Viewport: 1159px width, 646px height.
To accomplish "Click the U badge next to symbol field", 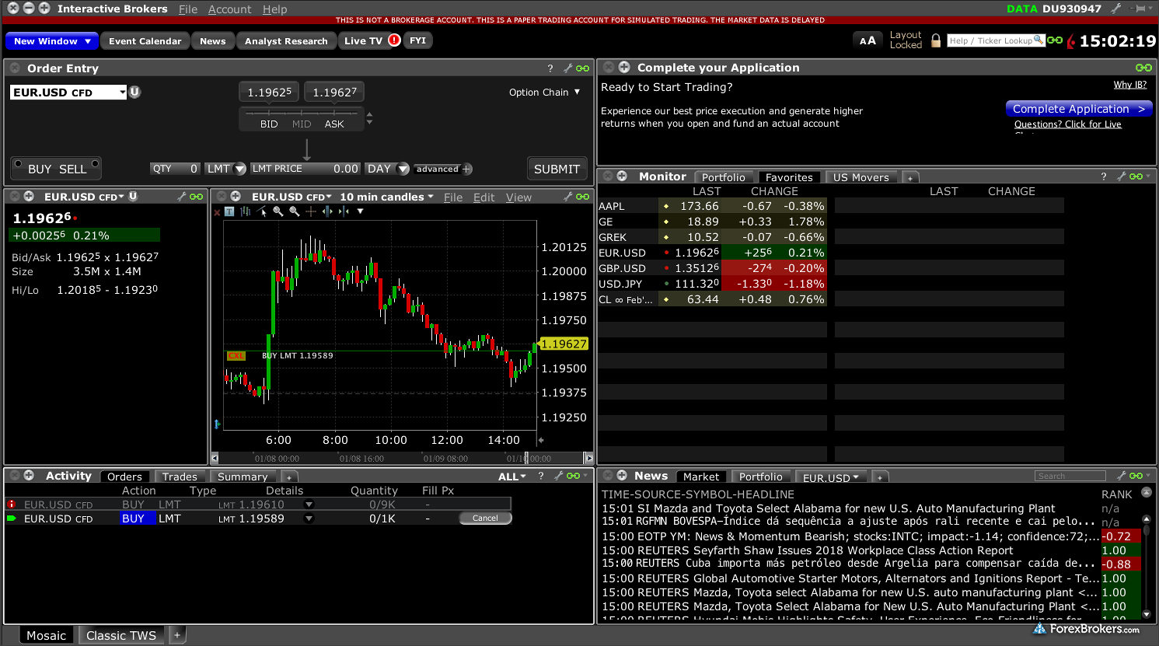I will 134,92.
